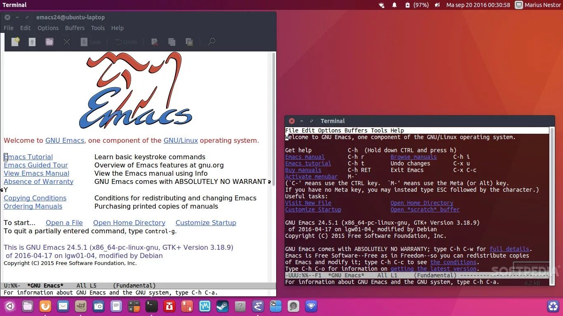Open the Emacs Guided Tour link

(36, 165)
